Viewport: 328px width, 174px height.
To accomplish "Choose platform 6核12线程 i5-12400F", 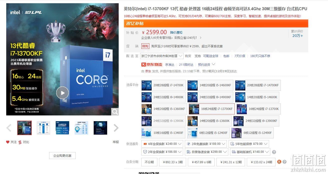I will coord(209,133).
